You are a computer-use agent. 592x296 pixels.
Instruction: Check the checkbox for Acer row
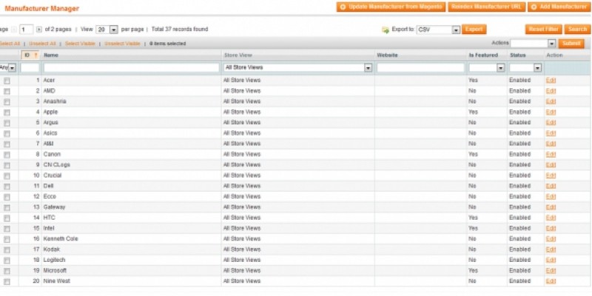coord(7,80)
